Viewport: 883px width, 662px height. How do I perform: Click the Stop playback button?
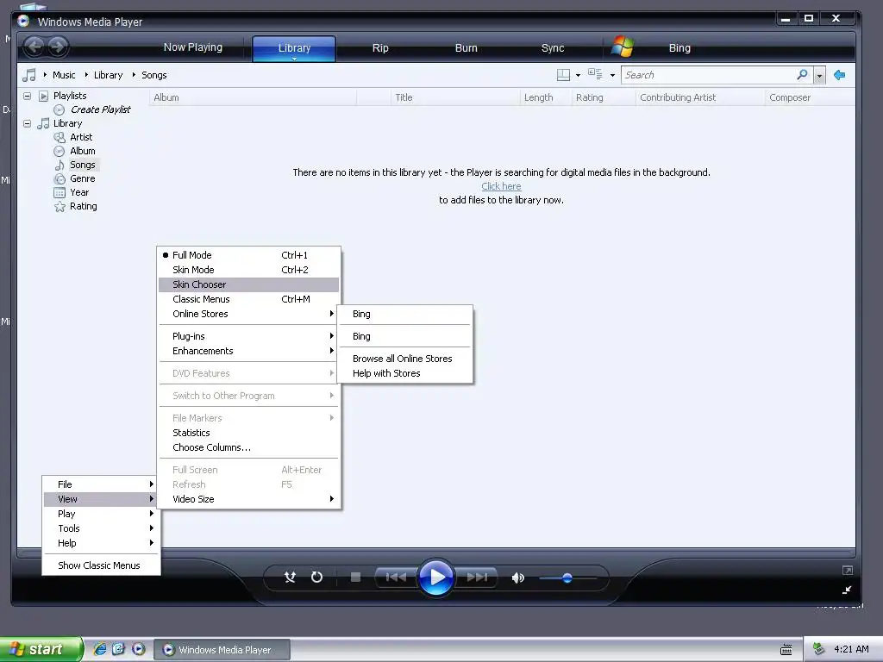click(355, 577)
